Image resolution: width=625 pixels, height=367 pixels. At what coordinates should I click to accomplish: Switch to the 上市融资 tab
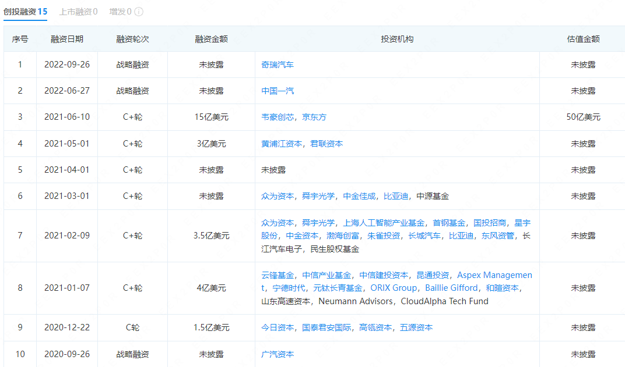[x=78, y=12]
